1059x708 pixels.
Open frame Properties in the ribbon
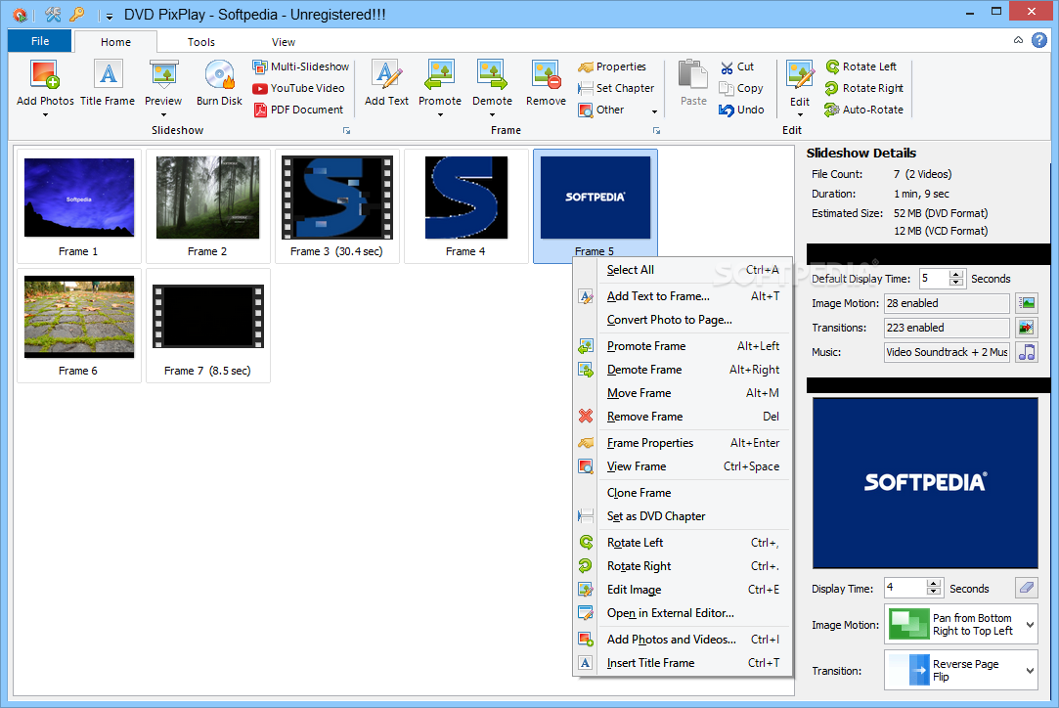612,66
